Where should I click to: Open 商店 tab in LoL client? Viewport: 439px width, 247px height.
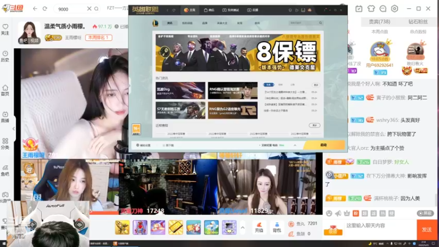click(209, 10)
